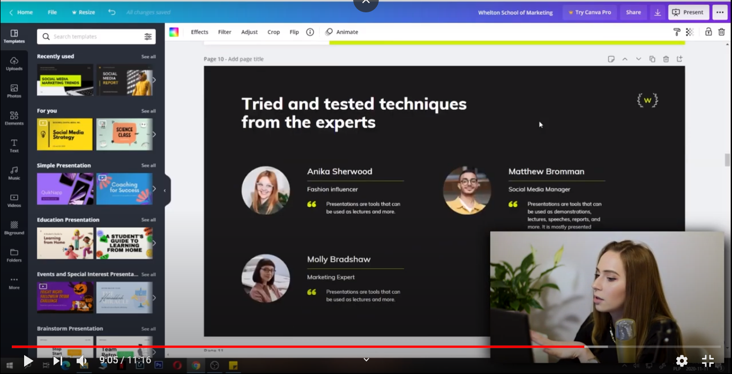
Task: Open the Resize menu
Action: pyautogui.click(x=83, y=12)
